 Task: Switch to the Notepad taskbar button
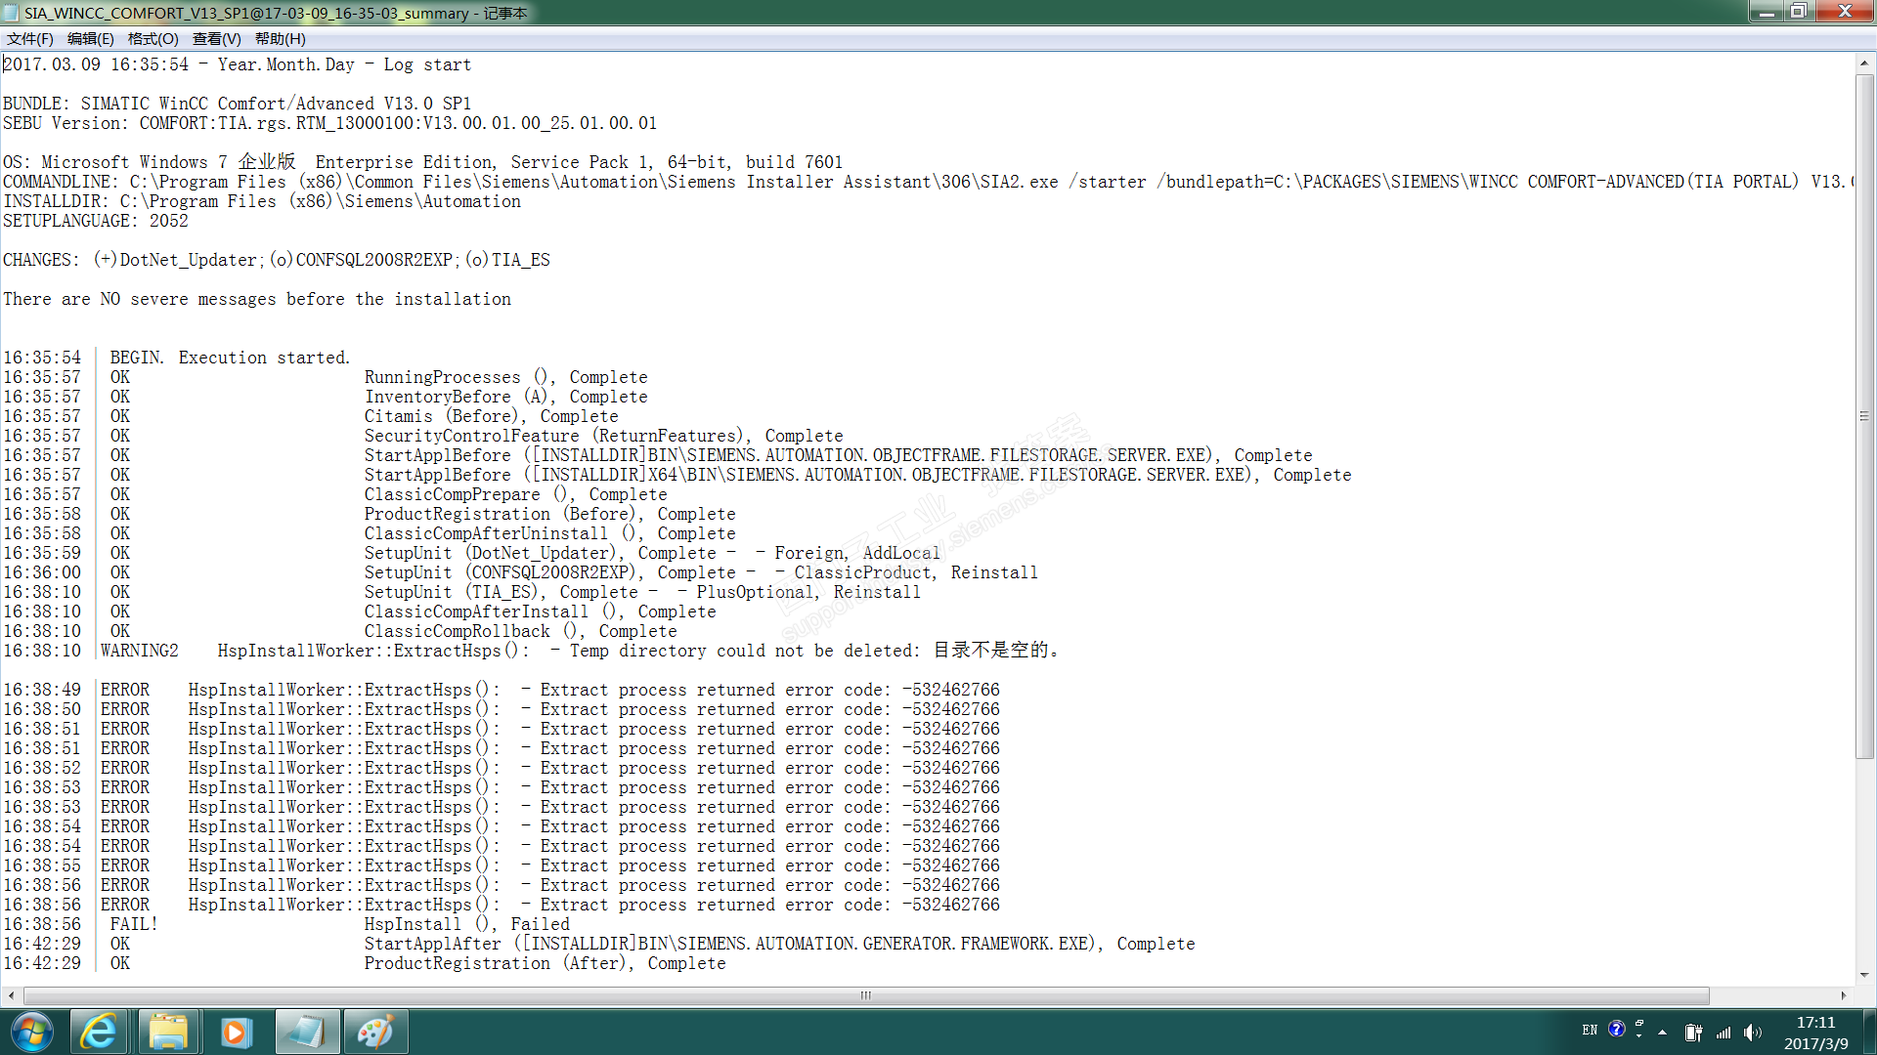(x=307, y=1032)
